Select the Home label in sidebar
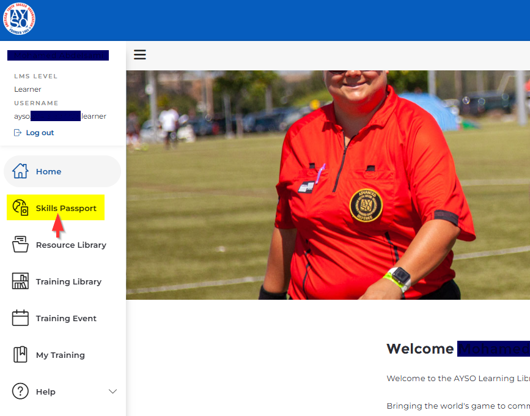The image size is (530, 416). click(x=48, y=172)
